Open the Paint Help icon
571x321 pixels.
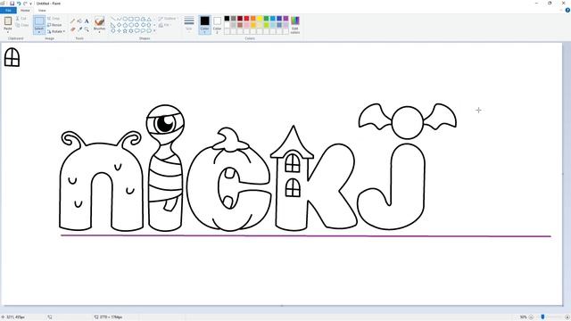click(x=567, y=10)
